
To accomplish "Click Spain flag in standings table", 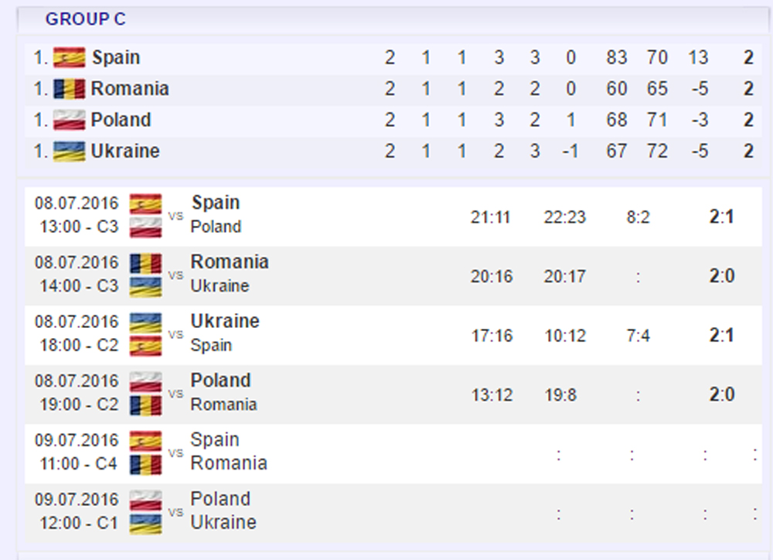I will 69,58.
